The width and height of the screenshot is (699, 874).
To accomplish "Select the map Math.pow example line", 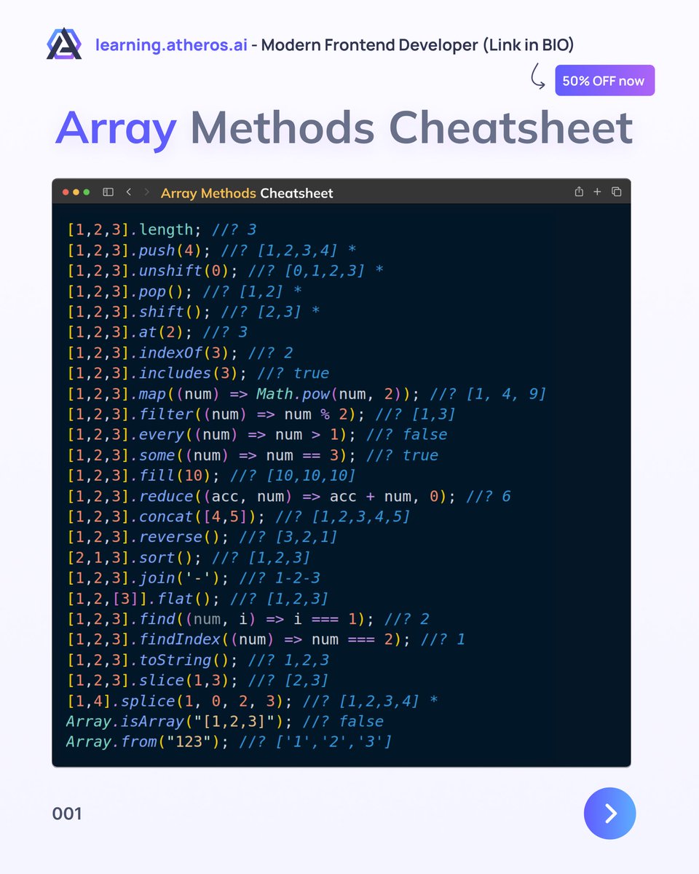I will click(x=306, y=393).
